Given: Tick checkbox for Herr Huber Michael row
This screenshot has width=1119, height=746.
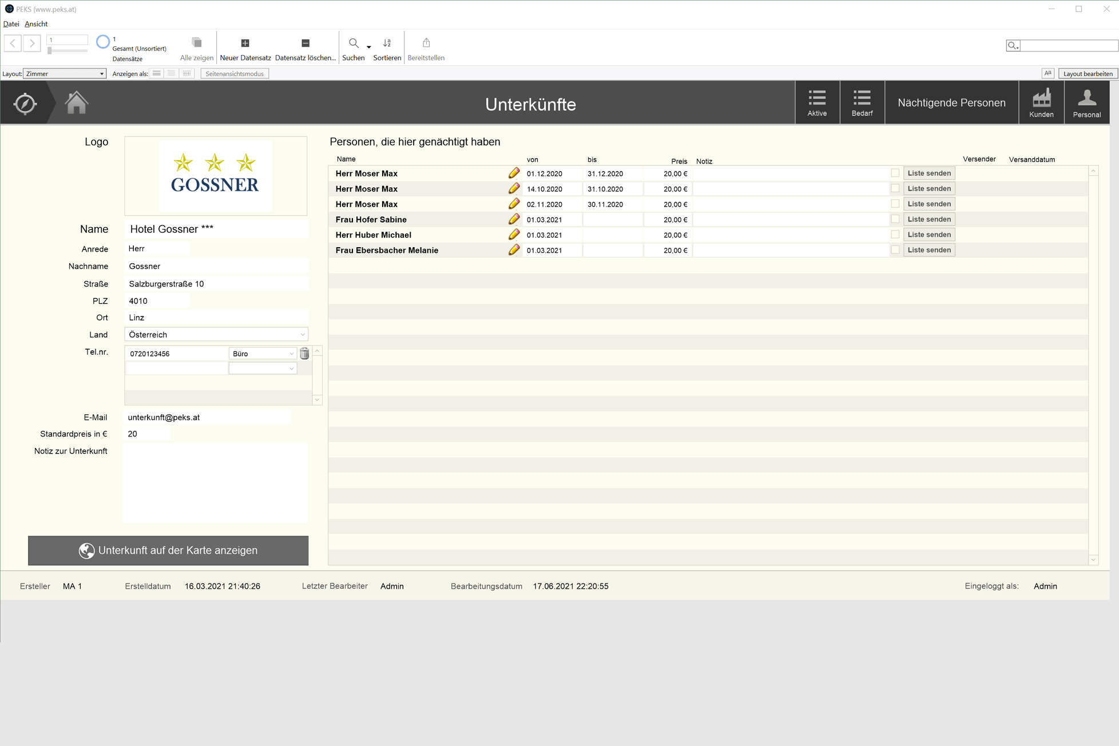Looking at the screenshot, I should (x=895, y=235).
